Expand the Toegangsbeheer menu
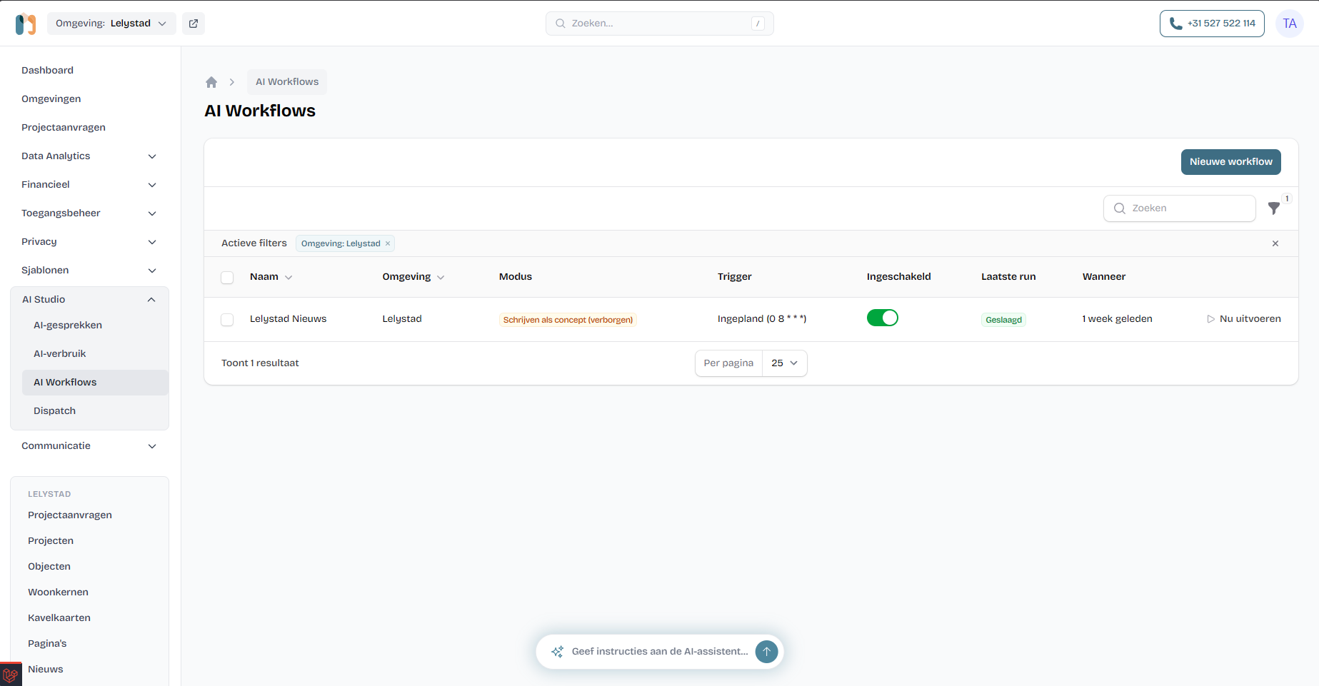Image resolution: width=1319 pixels, height=686 pixels. pyautogui.click(x=89, y=213)
